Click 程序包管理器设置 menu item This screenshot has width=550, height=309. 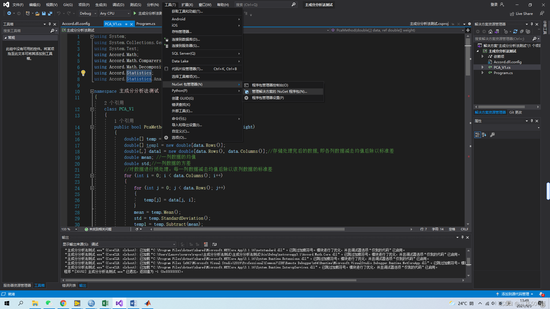click(283, 98)
